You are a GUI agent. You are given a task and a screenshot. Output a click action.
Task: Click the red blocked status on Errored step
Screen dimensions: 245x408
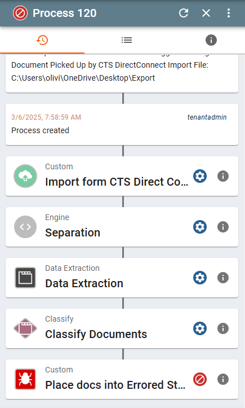click(200, 379)
